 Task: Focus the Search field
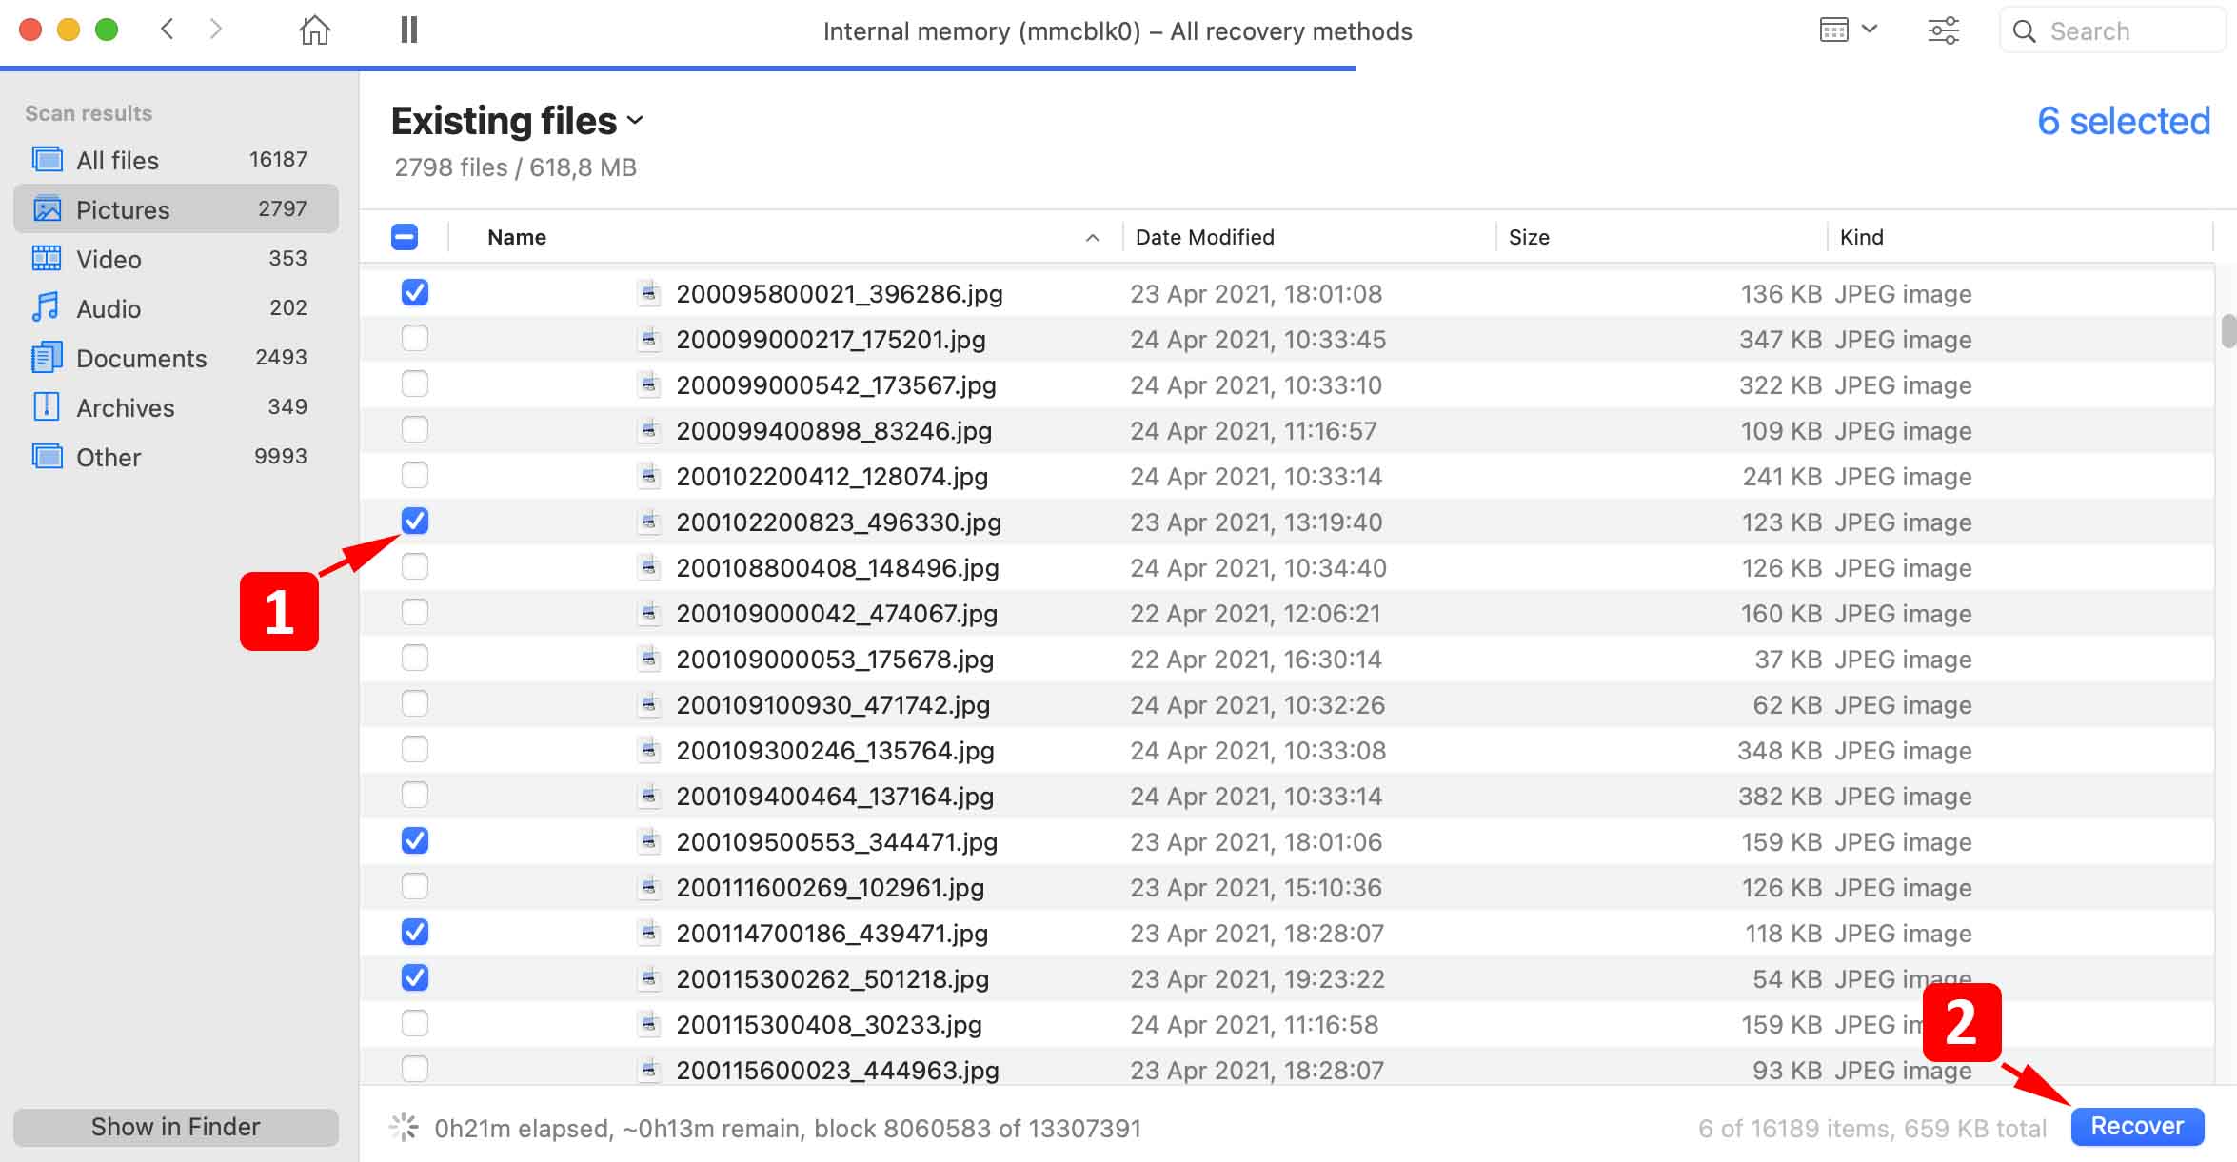point(2111,31)
